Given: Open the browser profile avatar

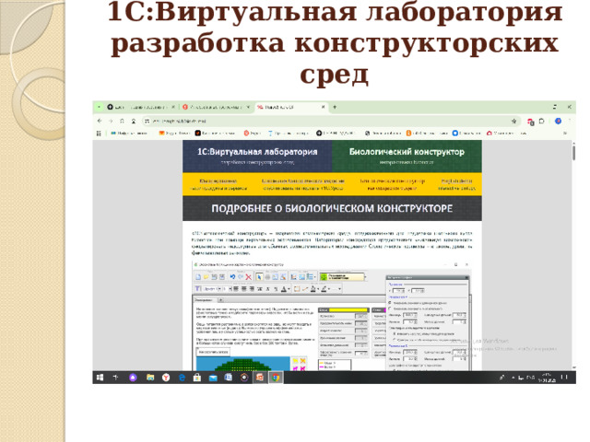Looking at the screenshot, I should [x=558, y=121].
